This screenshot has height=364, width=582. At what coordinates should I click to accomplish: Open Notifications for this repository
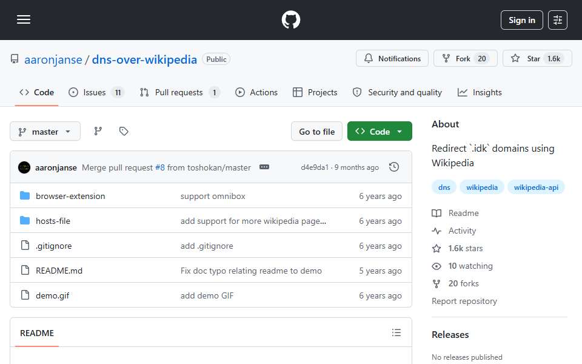pos(392,58)
